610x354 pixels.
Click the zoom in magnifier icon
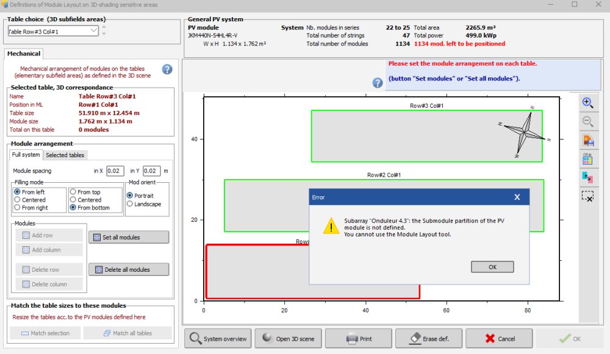click(x=588, y=103)
